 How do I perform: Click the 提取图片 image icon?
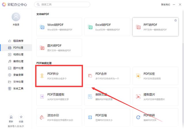click(138, 97)
